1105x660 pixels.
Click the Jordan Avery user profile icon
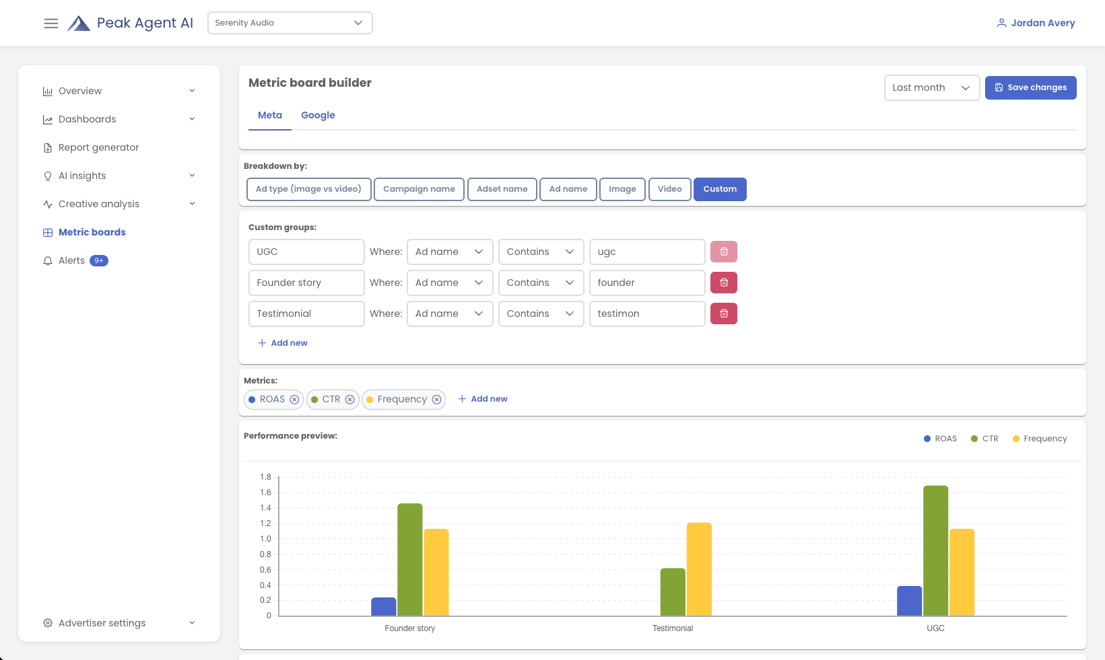pyautogui.click(x=1001, y=22)
